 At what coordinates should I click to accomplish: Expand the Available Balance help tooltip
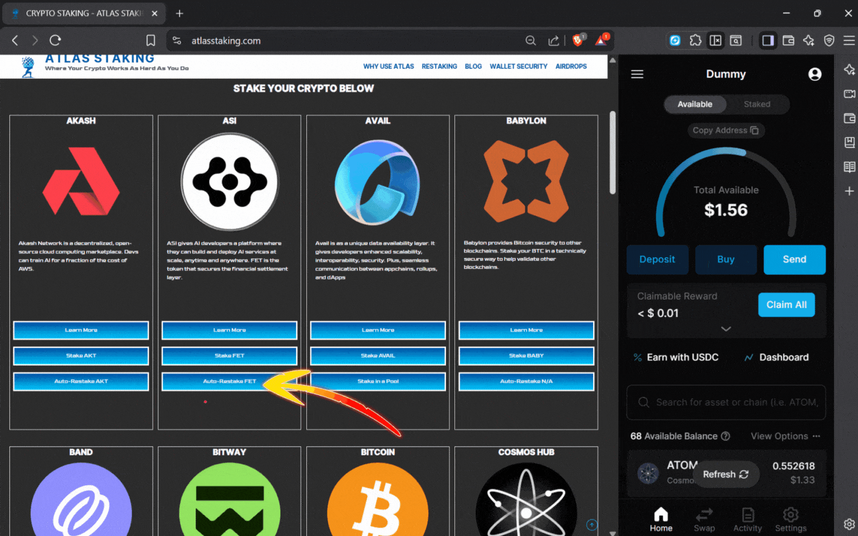pyautogui.click(x=726, y=437)
